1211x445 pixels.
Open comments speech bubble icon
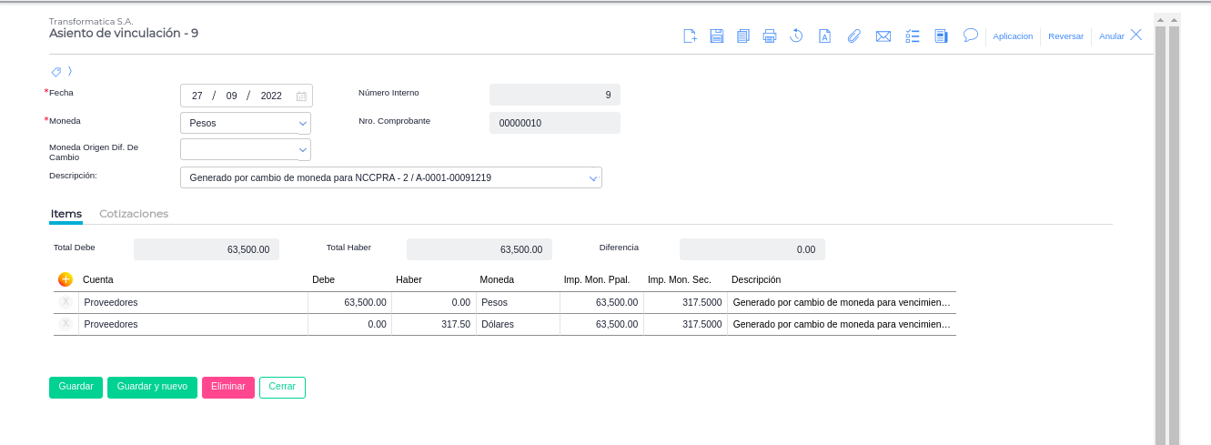[970, 35]
